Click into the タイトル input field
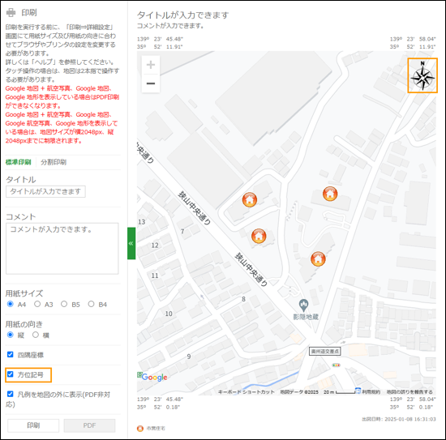This screenshot has width=446, height=440. 45,191
